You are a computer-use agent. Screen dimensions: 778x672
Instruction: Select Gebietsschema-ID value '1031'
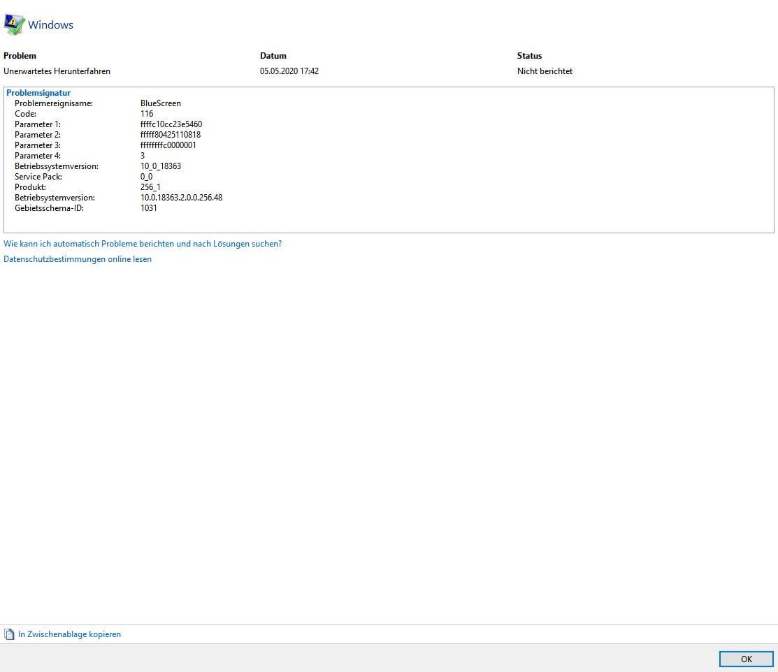tap(149, 207)
